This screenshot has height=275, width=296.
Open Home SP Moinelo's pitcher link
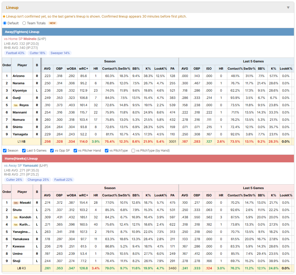tap(30, 39)
